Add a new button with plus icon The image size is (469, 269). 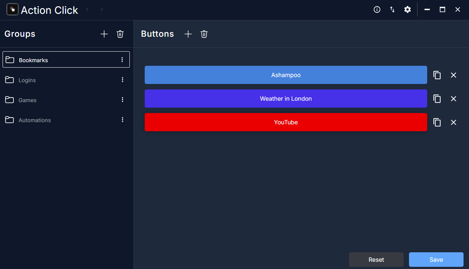coord(188,34)
